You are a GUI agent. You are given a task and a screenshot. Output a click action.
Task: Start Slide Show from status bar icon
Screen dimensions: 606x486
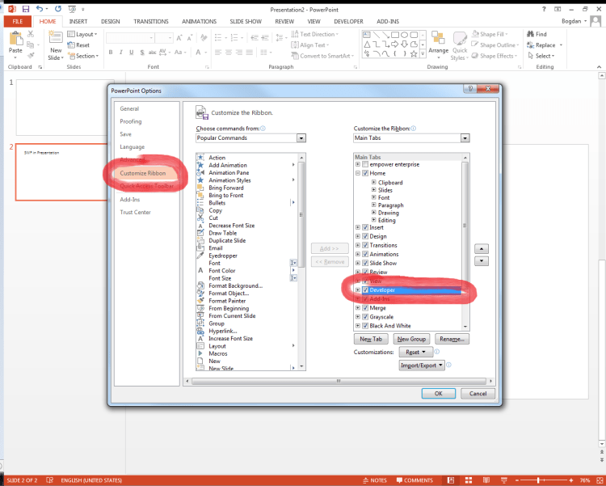504,480
